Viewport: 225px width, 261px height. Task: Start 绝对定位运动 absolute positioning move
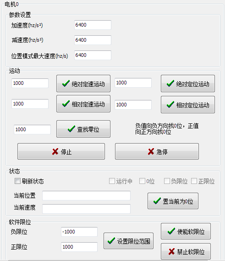pos(188,83)
